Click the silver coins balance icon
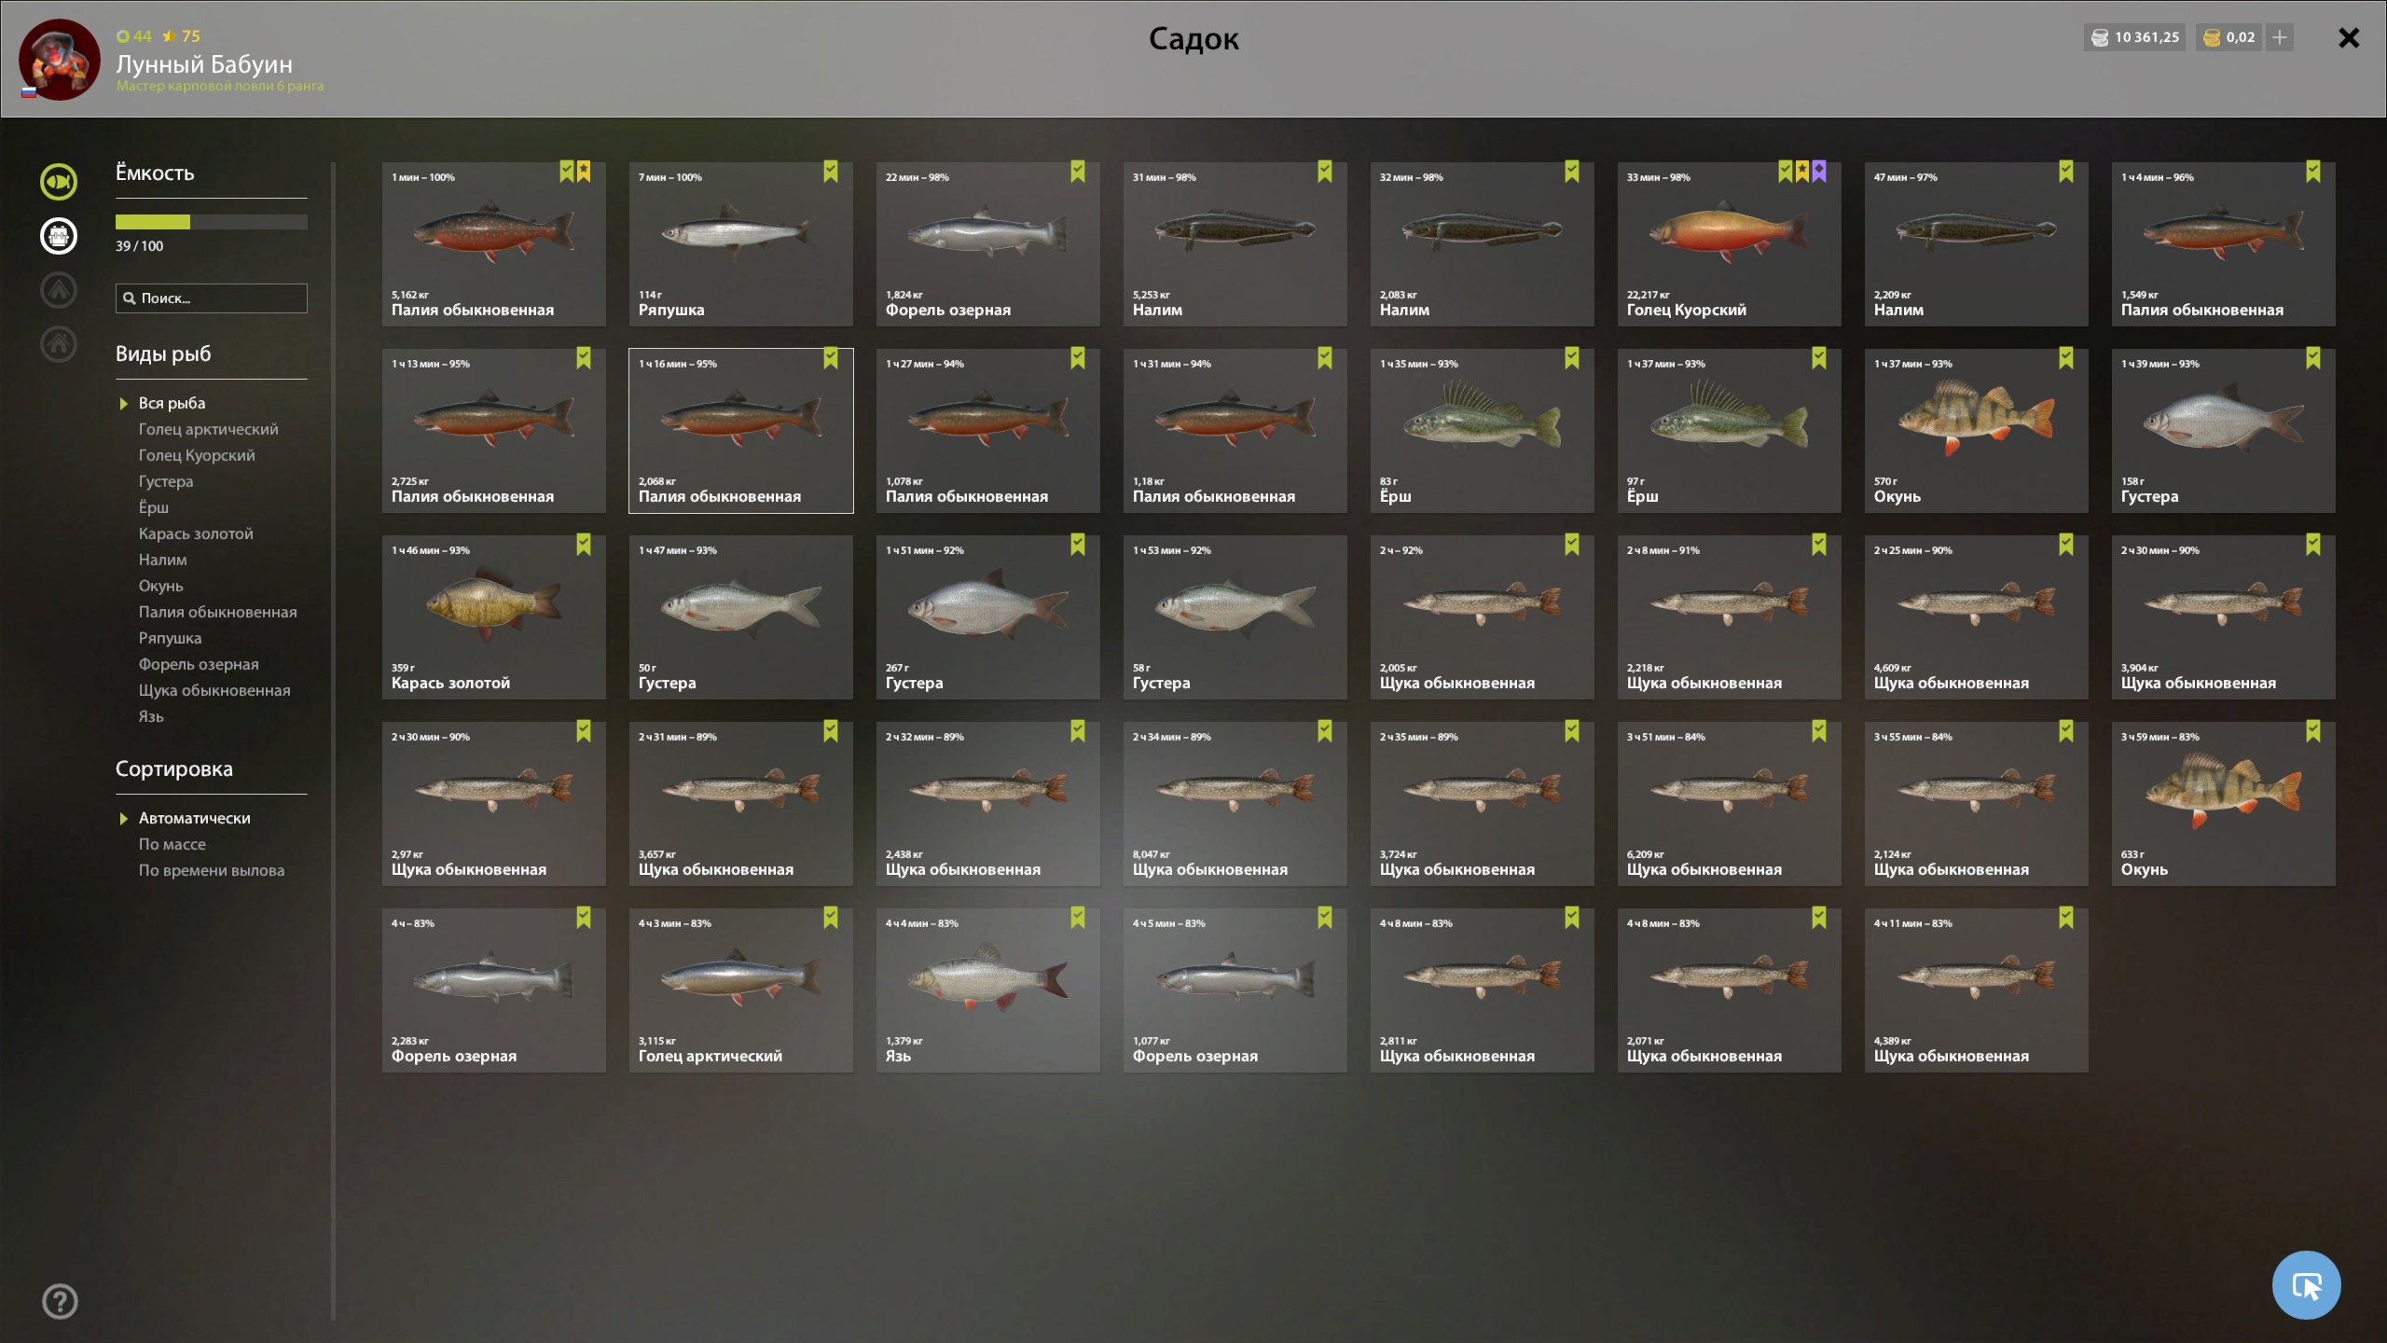Image resolution: width=2387 pixels, height=1343 pixels. (x=2100, y=37)
